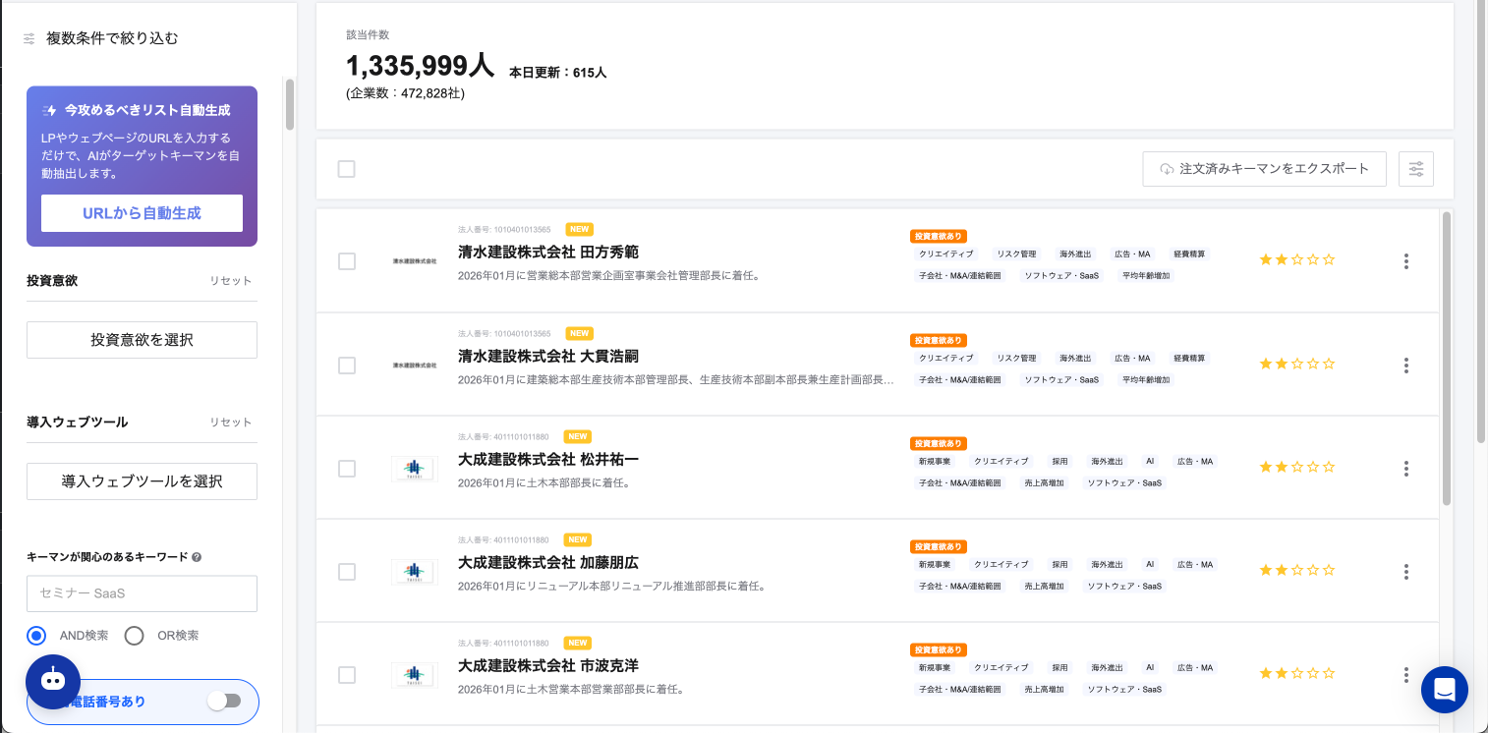1488x733 pixels.
Task: Click 大成建設 logo in 加藤朋広 row
Action: (x=414, y=572)
